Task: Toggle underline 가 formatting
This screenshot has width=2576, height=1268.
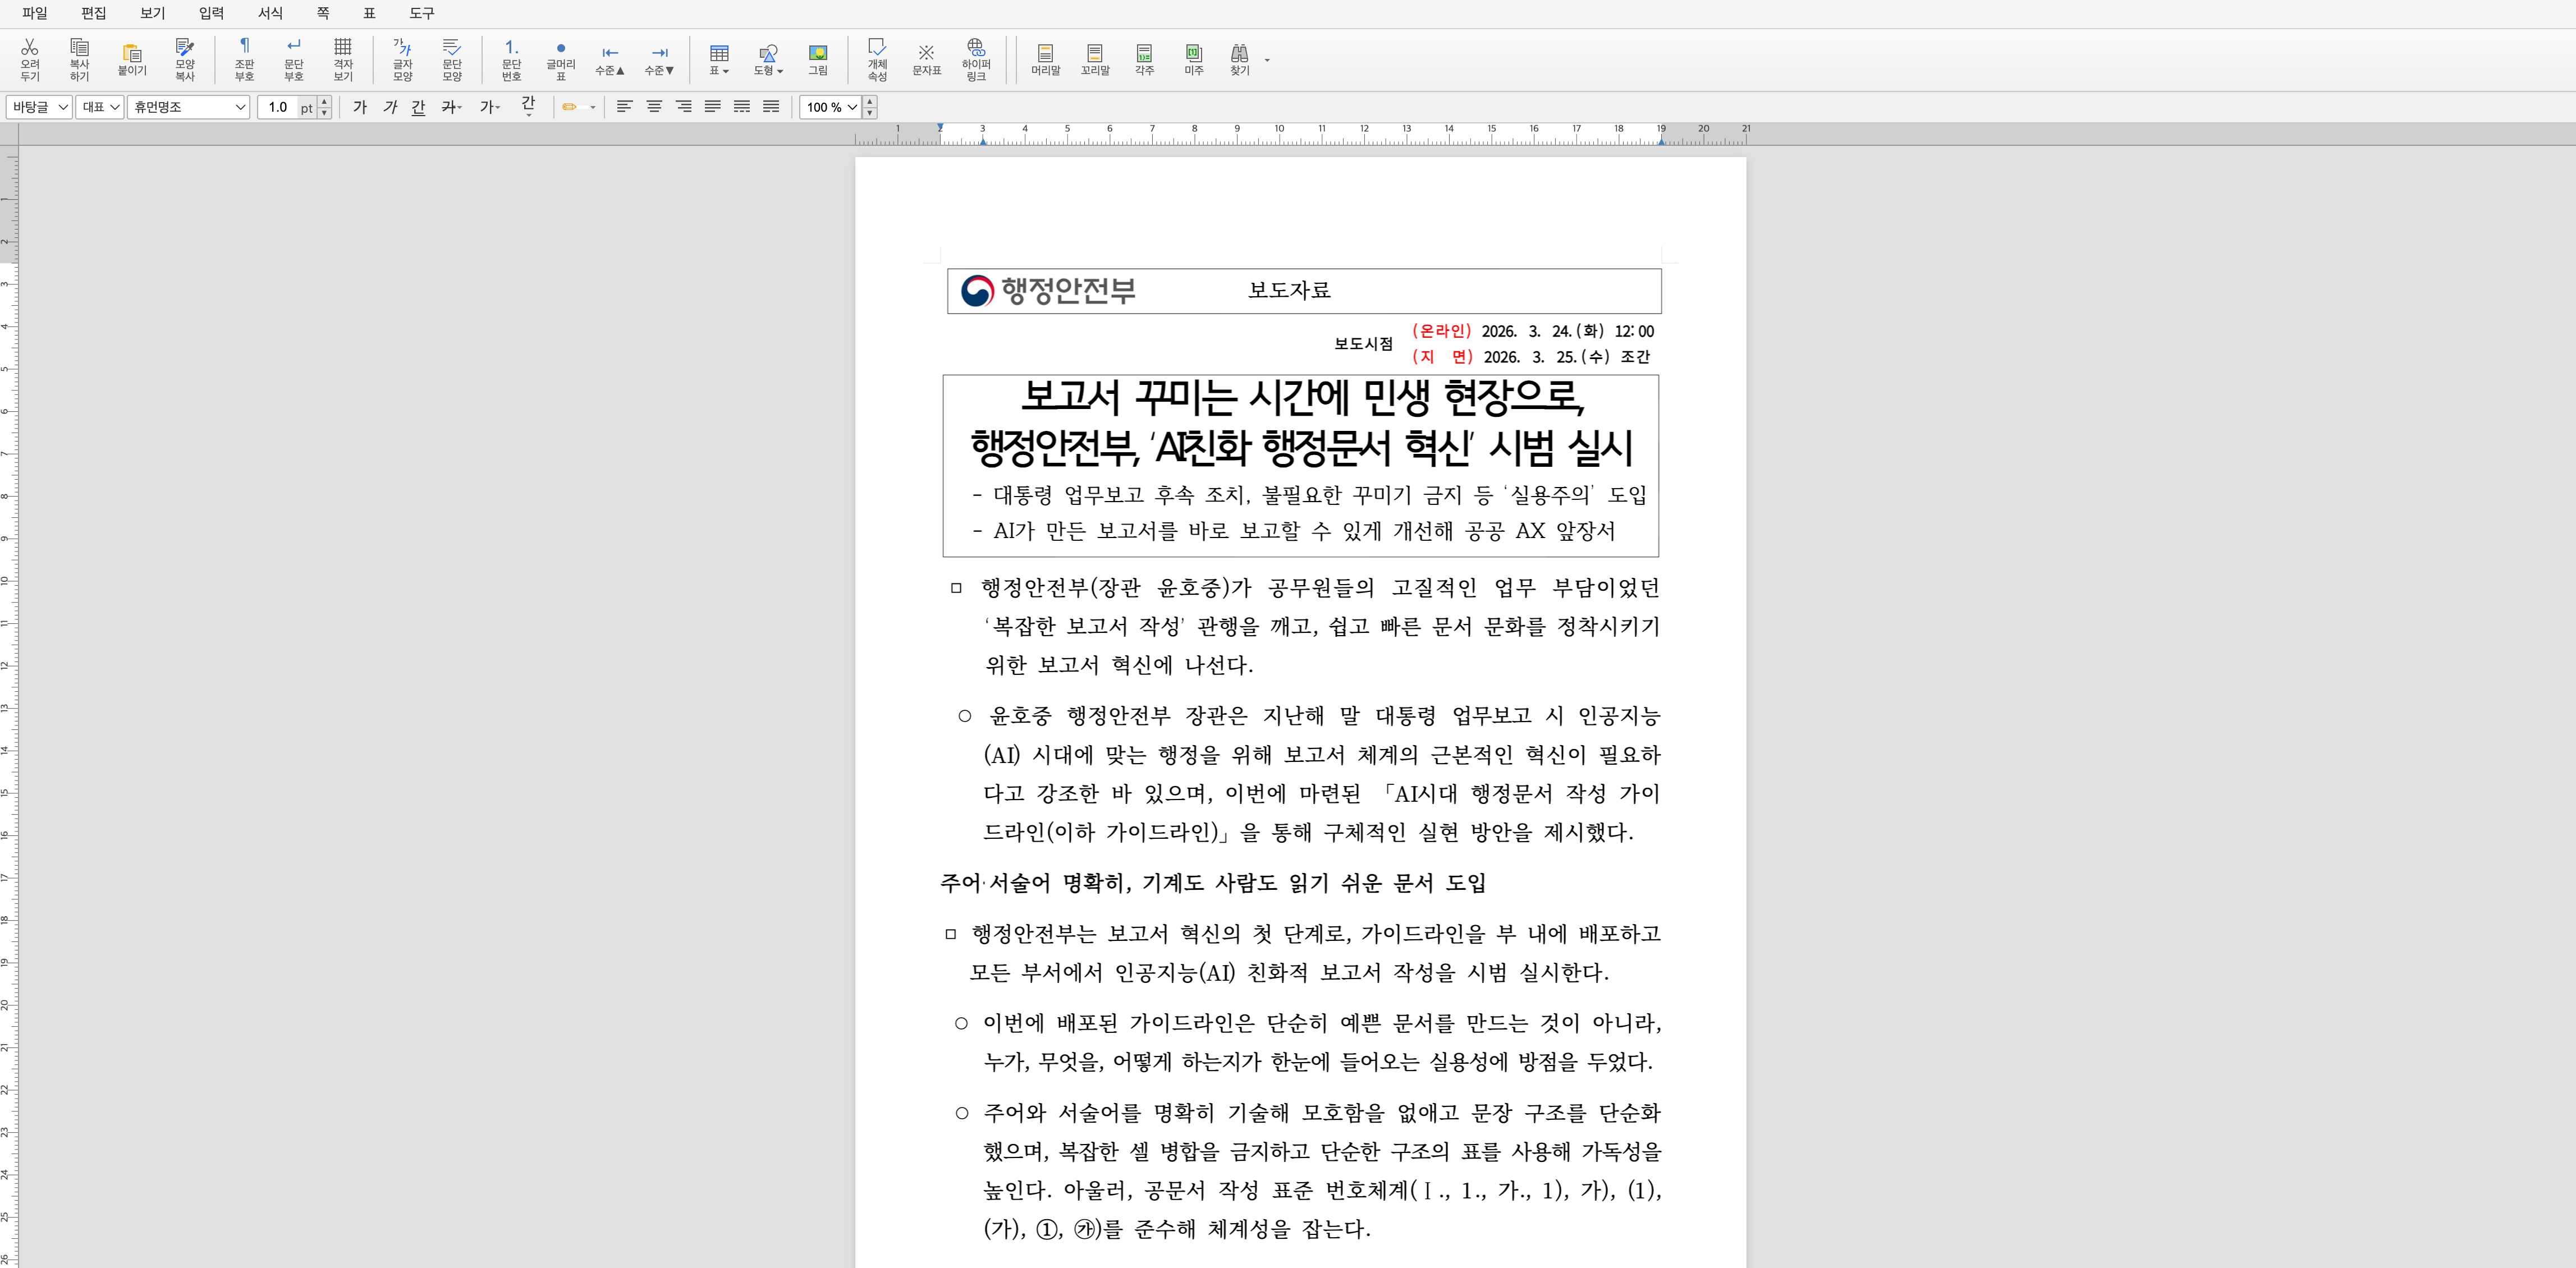Action: [x=418, y=107]
